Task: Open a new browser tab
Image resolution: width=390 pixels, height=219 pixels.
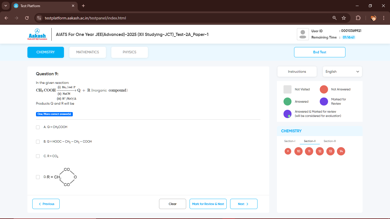Action: [83, 6]
